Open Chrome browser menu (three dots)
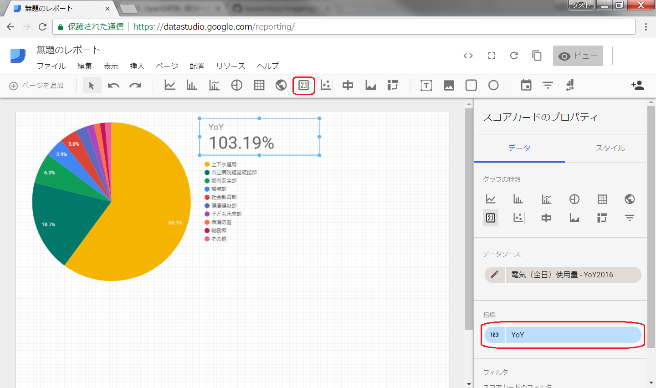The width and height of the screenshot is (656, 388). pyautogui.click(x=646, y=27)
